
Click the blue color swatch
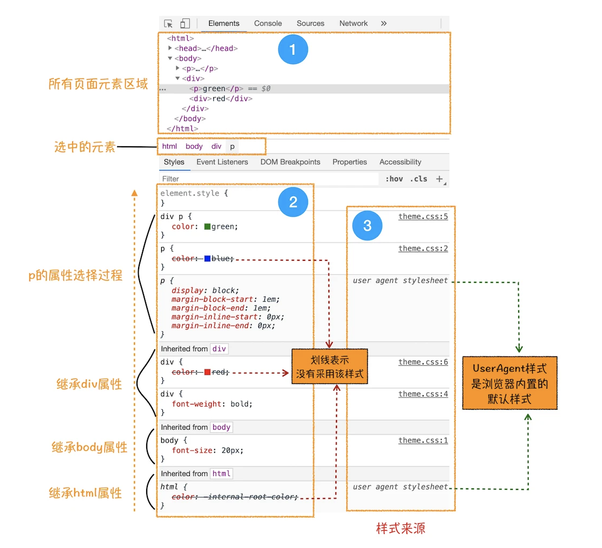point(207,259)
